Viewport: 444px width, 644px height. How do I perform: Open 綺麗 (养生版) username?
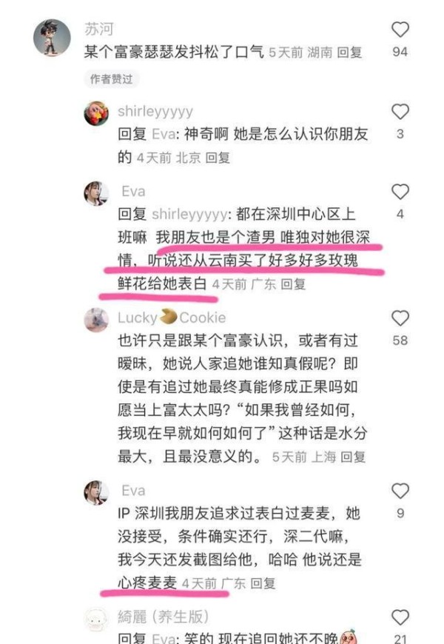164,617
